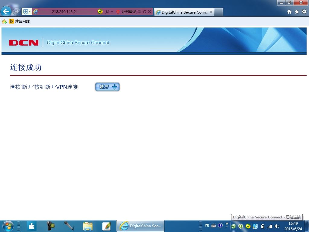The image size is (309, 232).
Task: Click the green shield tray icon
Action: pos(241,226)
